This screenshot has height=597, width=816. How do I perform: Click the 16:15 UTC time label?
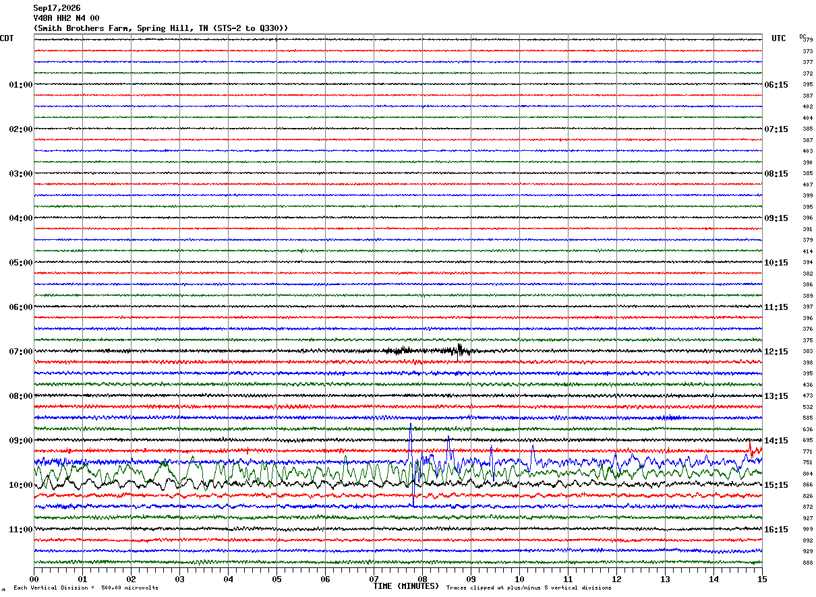point(776,530)
